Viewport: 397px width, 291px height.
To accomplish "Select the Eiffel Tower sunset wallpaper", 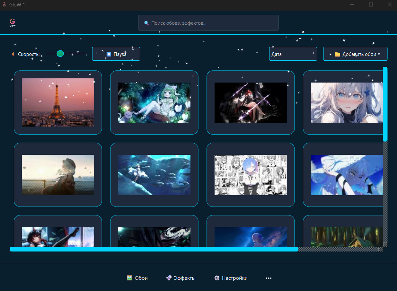I will point(58,102).
